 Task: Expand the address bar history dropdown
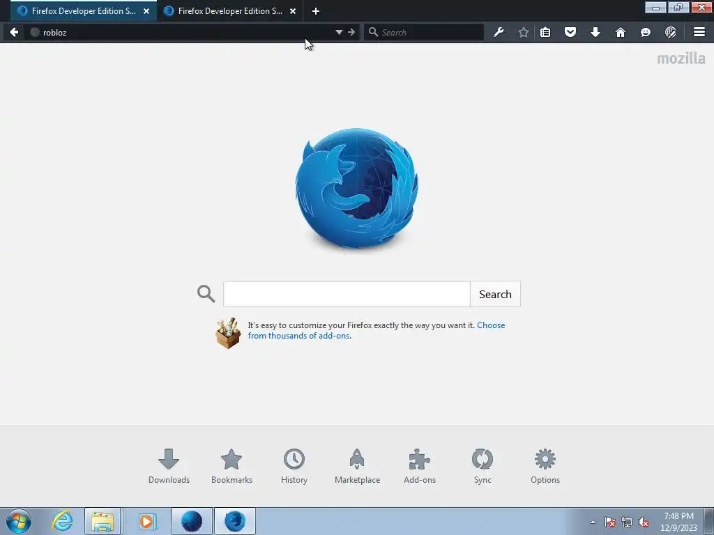339,32
